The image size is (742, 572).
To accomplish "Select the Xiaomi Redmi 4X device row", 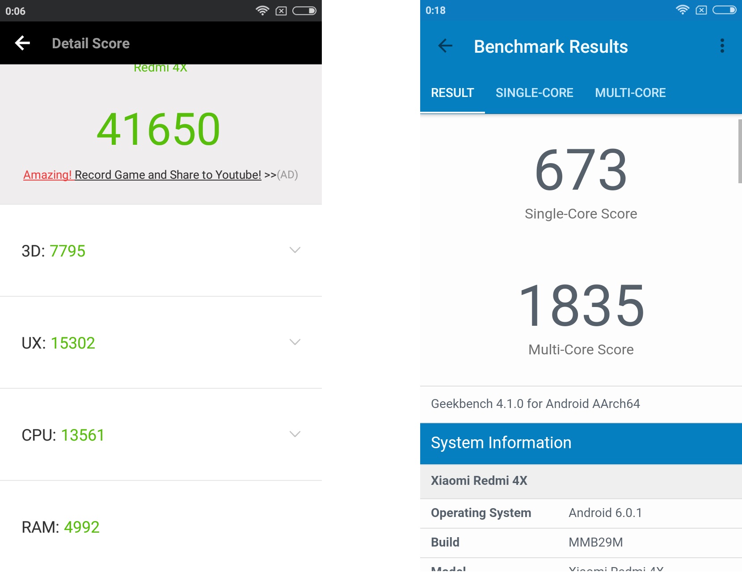I will [581, 481].
